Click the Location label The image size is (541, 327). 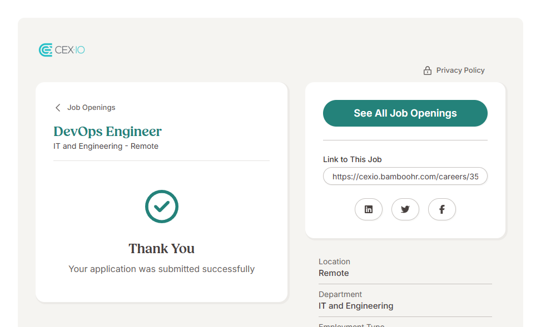point(334,261)
